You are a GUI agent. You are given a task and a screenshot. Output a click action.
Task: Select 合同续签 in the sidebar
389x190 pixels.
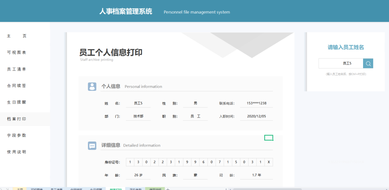[x=17, y=86]
